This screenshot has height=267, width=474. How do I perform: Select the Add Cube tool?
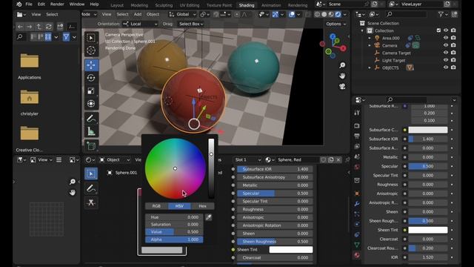click(91, 146)
